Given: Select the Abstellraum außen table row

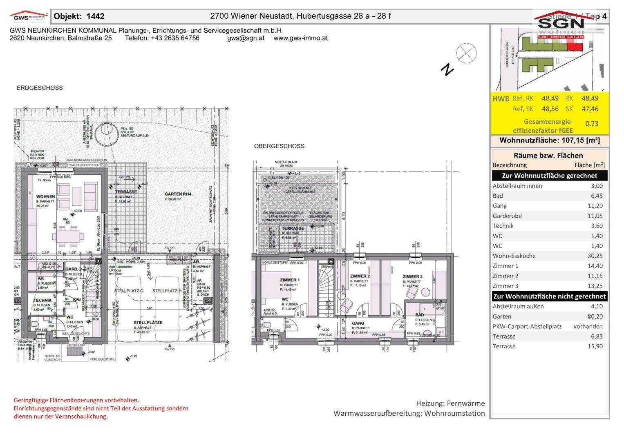Looking at the screenshot, I should pos(550,306).
